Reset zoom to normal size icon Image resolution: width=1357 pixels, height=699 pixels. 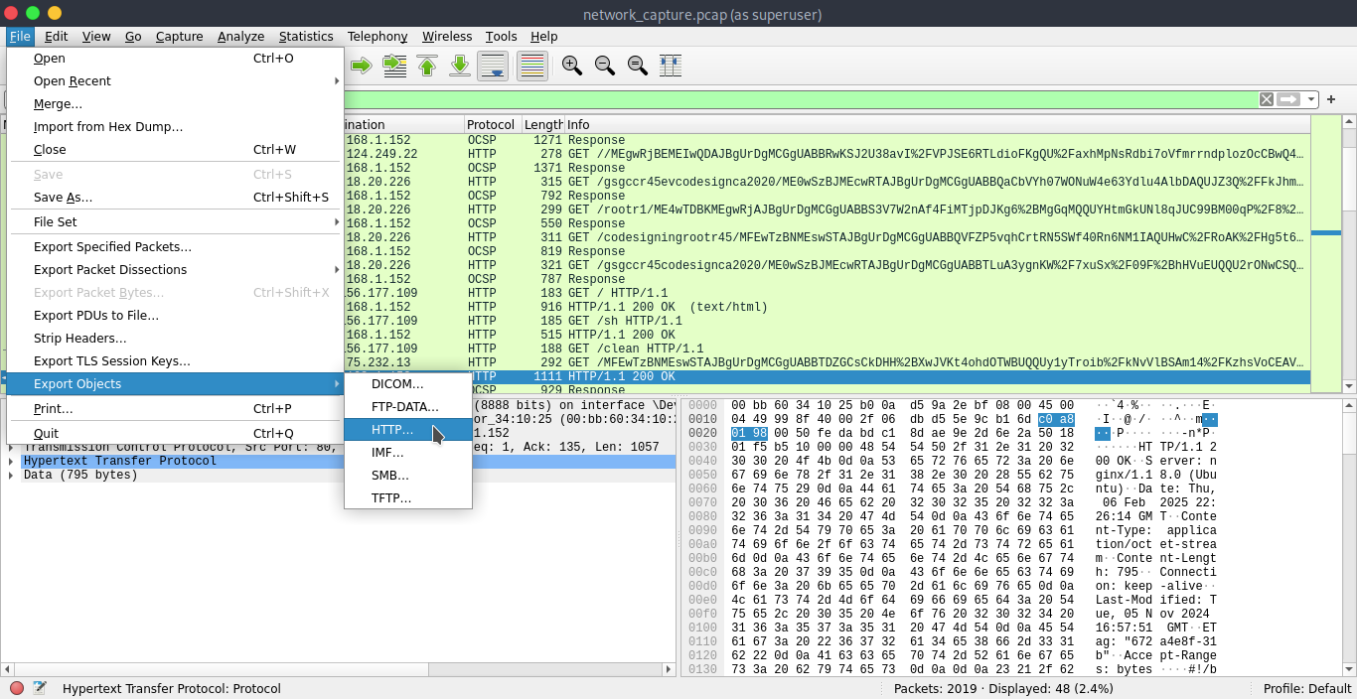[x=637, y=66]
